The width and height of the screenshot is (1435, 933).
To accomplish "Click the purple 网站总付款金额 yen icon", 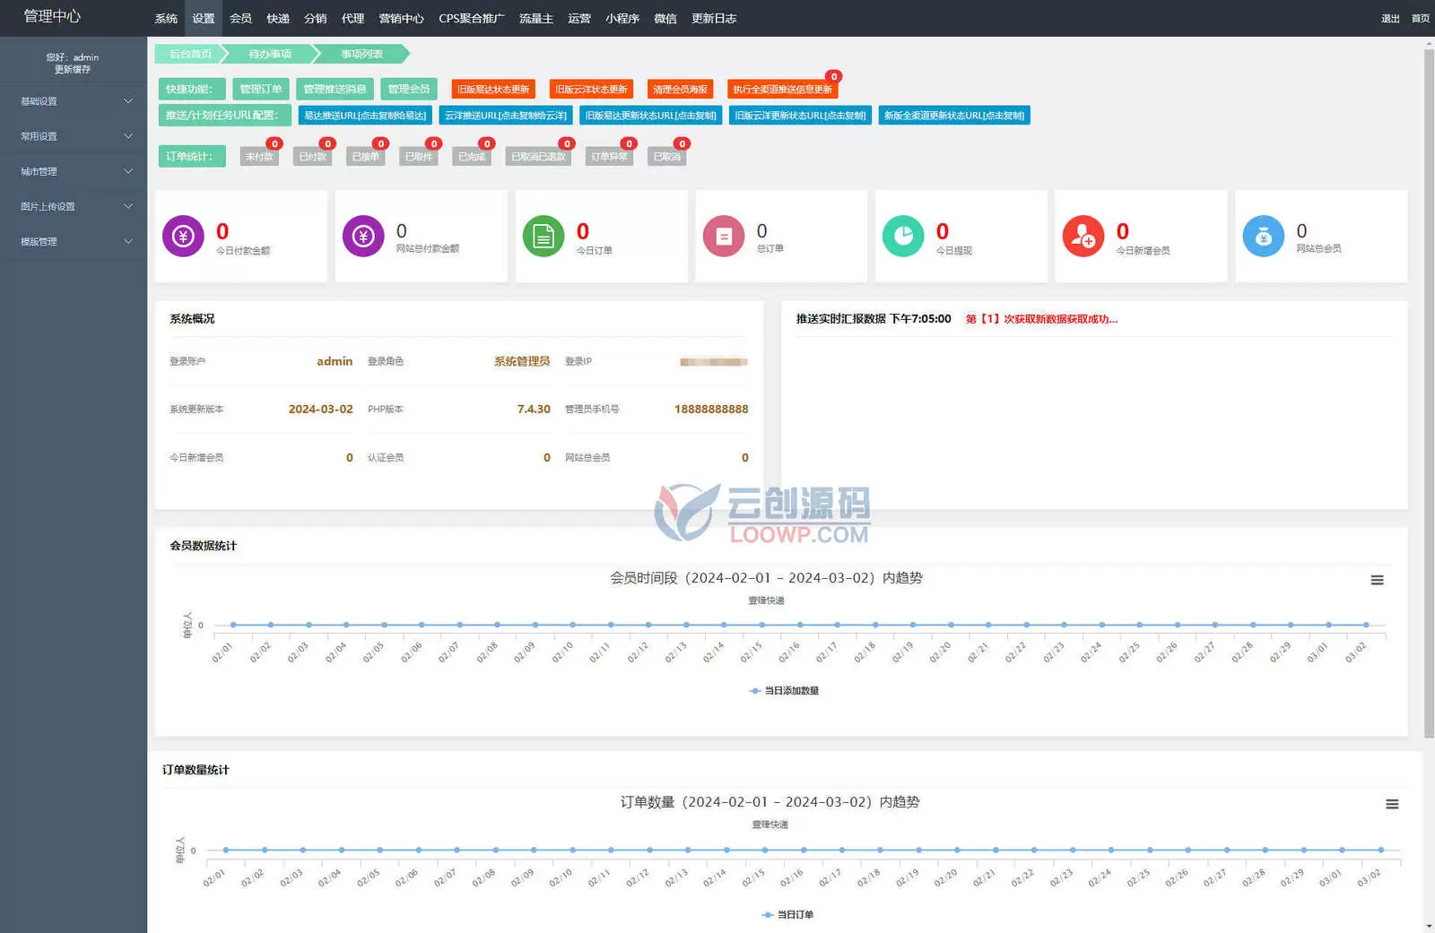I will click(x=363, y=237).
